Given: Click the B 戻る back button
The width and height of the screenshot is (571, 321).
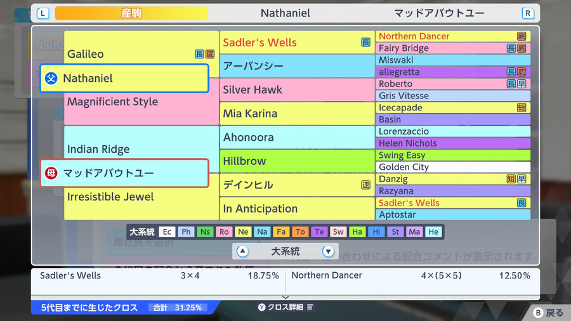Looking at the screenshot, I should [x=548, y=313].
